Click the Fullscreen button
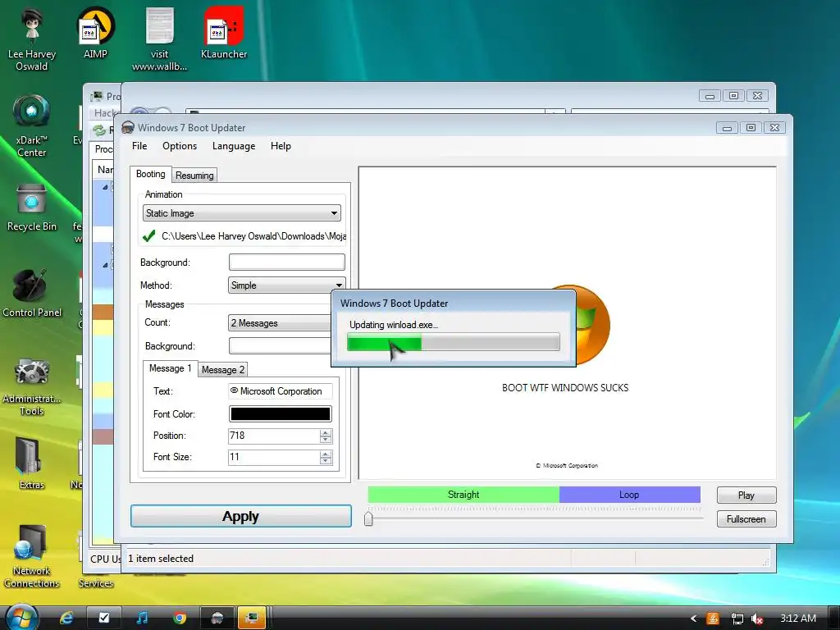The width and height of the screenshot is (840, 630). (746, 518)
